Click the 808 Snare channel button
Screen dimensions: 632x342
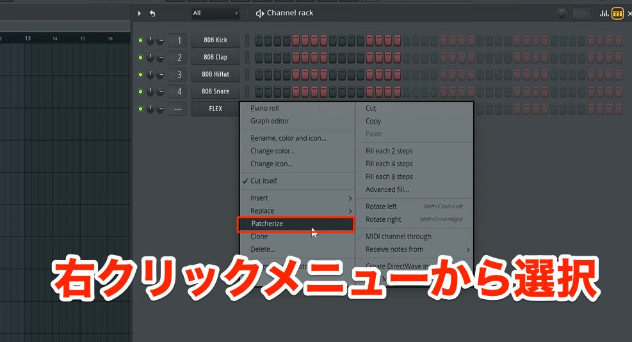pyautogui.click(x=215, y=91)
